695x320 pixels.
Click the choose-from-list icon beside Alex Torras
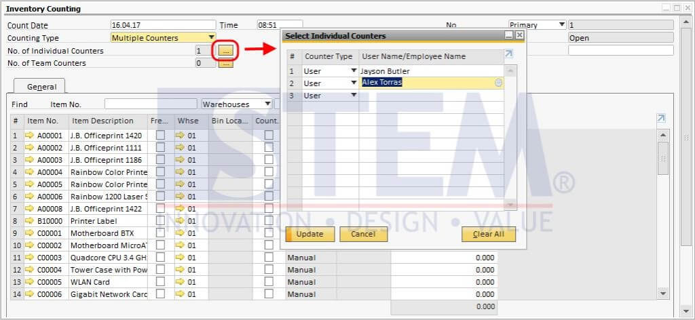tap(499, 83)
